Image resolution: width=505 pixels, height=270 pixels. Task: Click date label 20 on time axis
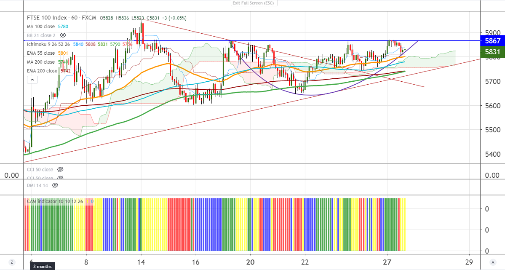coord(250,262)
